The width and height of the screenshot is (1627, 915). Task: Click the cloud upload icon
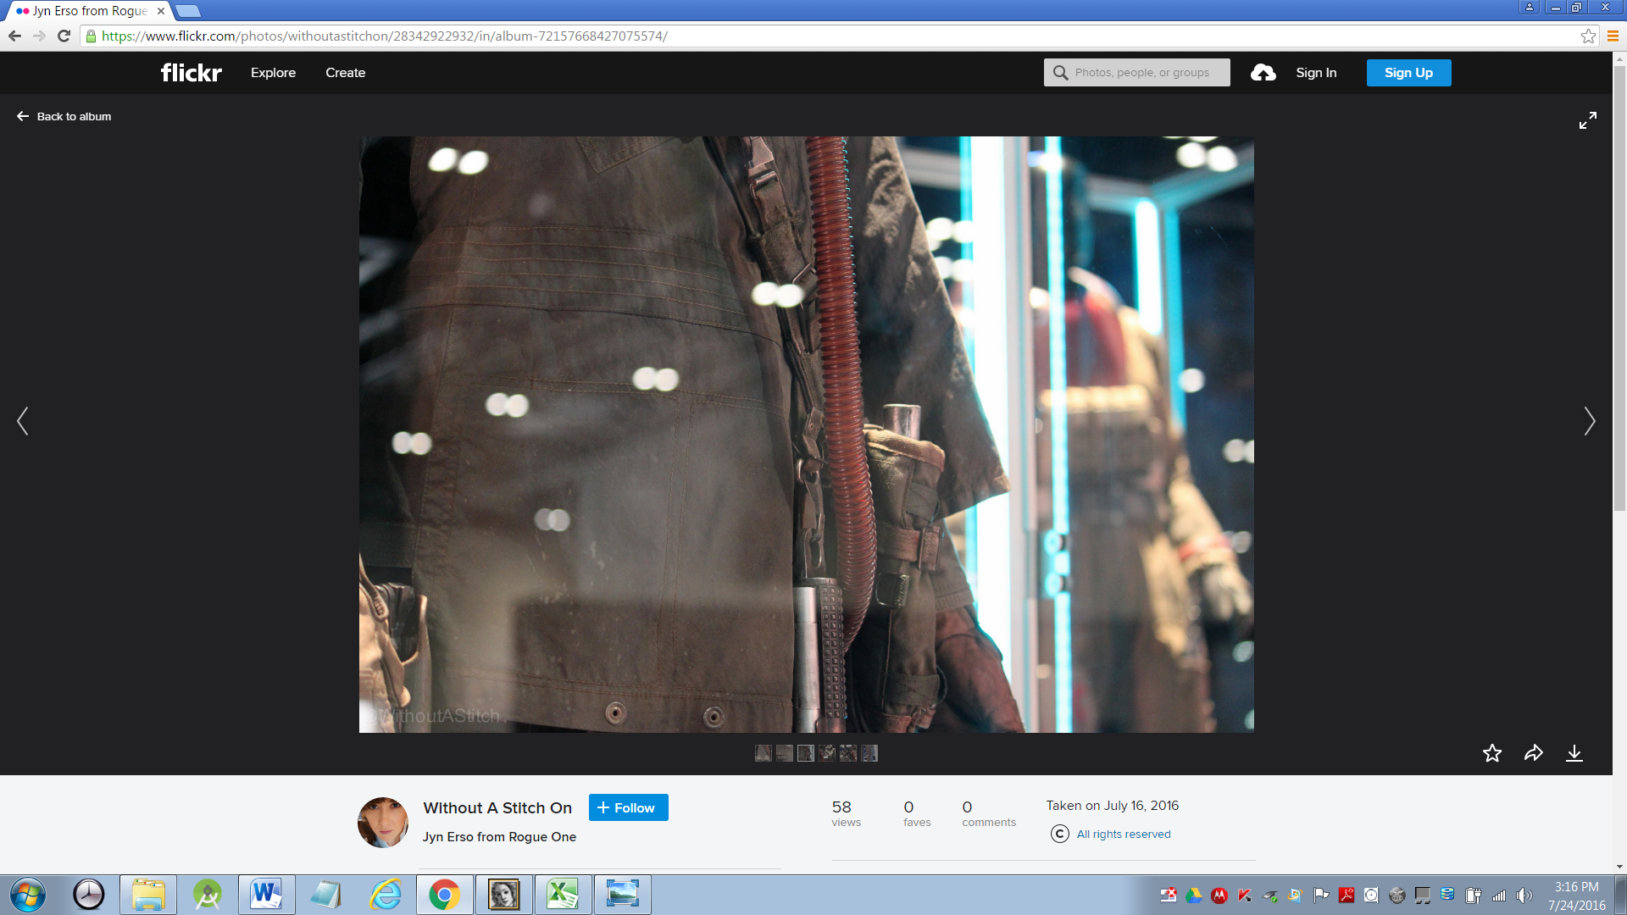pos(1263,73)
